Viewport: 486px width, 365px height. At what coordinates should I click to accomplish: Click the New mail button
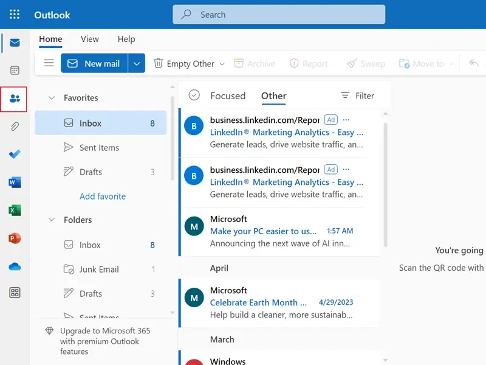click(94, 63)
